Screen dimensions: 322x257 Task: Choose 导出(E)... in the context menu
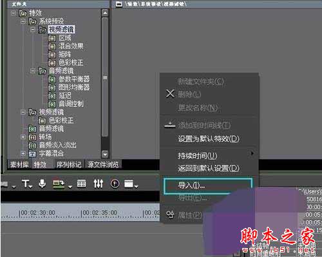192,198
